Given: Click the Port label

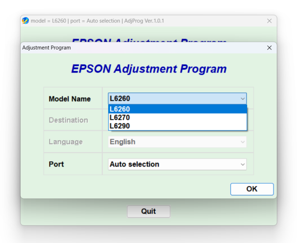Looking at the screenshot, I should [x=56, y=164].
